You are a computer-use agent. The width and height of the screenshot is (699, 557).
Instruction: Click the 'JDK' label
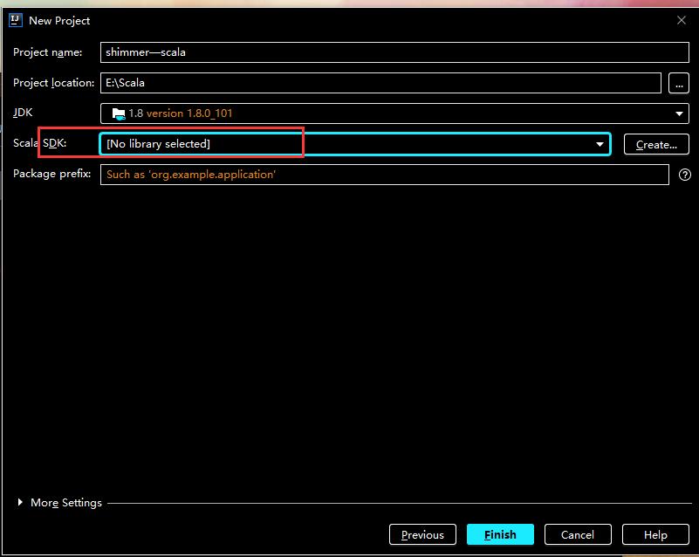point(23,113)
